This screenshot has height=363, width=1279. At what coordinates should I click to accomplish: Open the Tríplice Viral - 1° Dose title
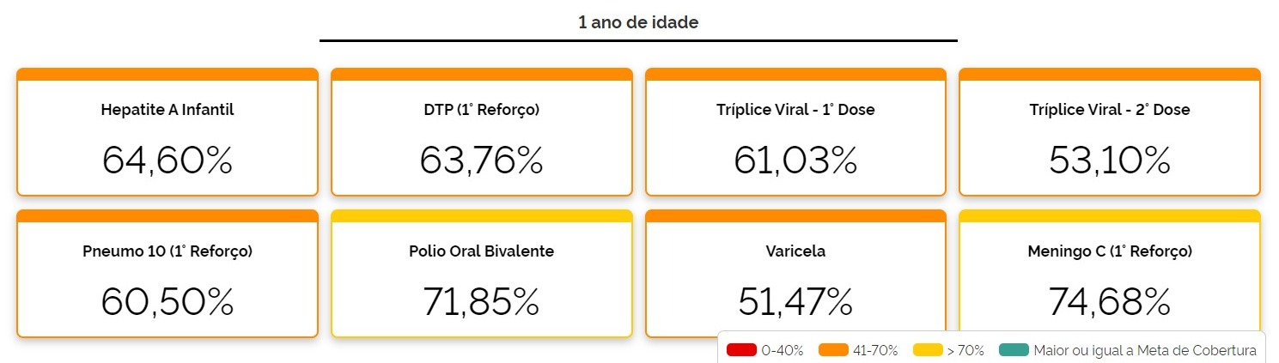coord(795,110)
